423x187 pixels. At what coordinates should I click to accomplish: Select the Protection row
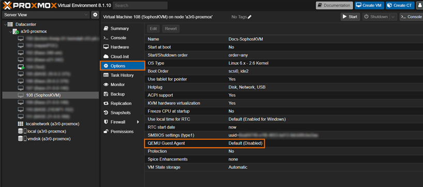[x=284, y=151]
